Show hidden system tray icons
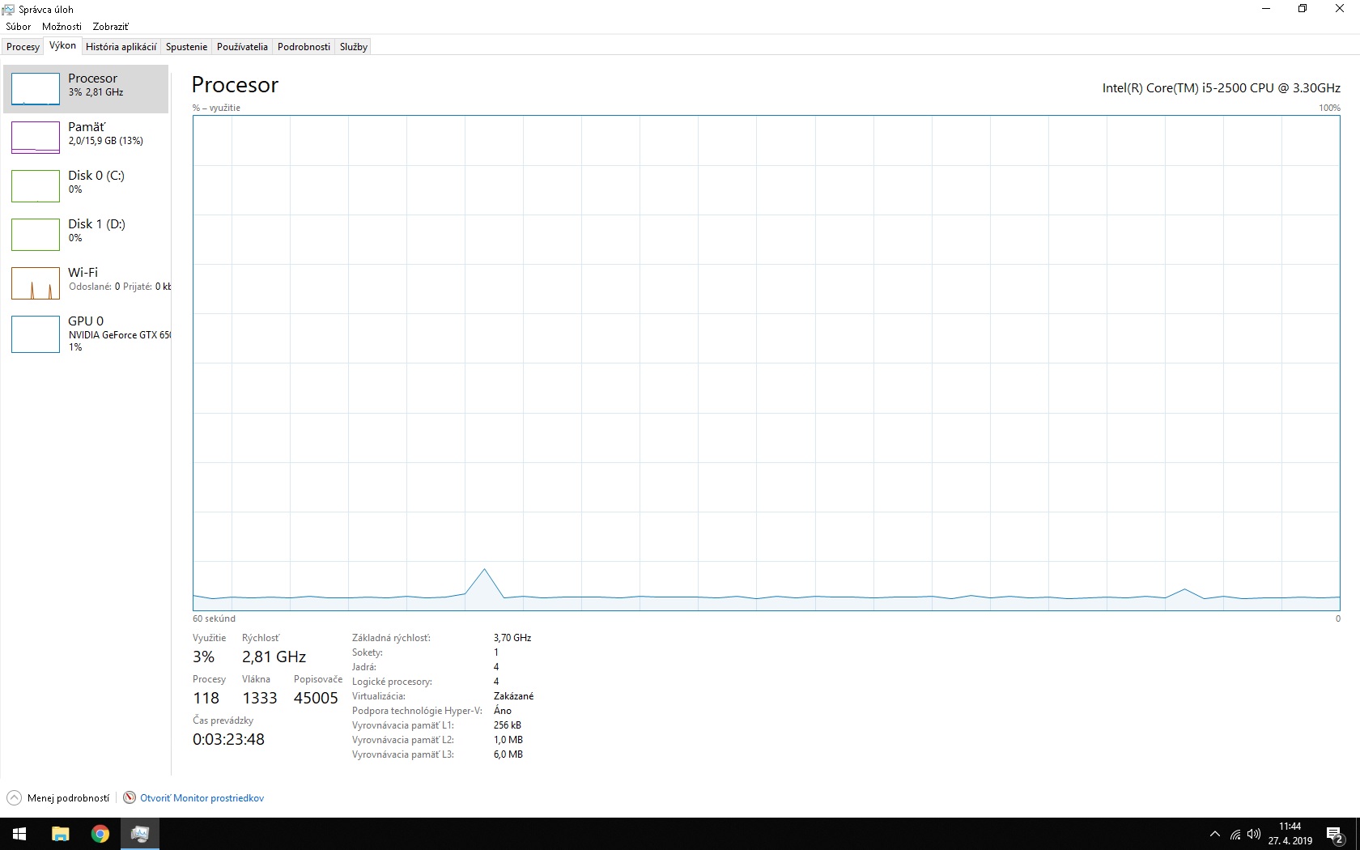This screenshot has width=1360, height=850. (x=1215, y=834)
